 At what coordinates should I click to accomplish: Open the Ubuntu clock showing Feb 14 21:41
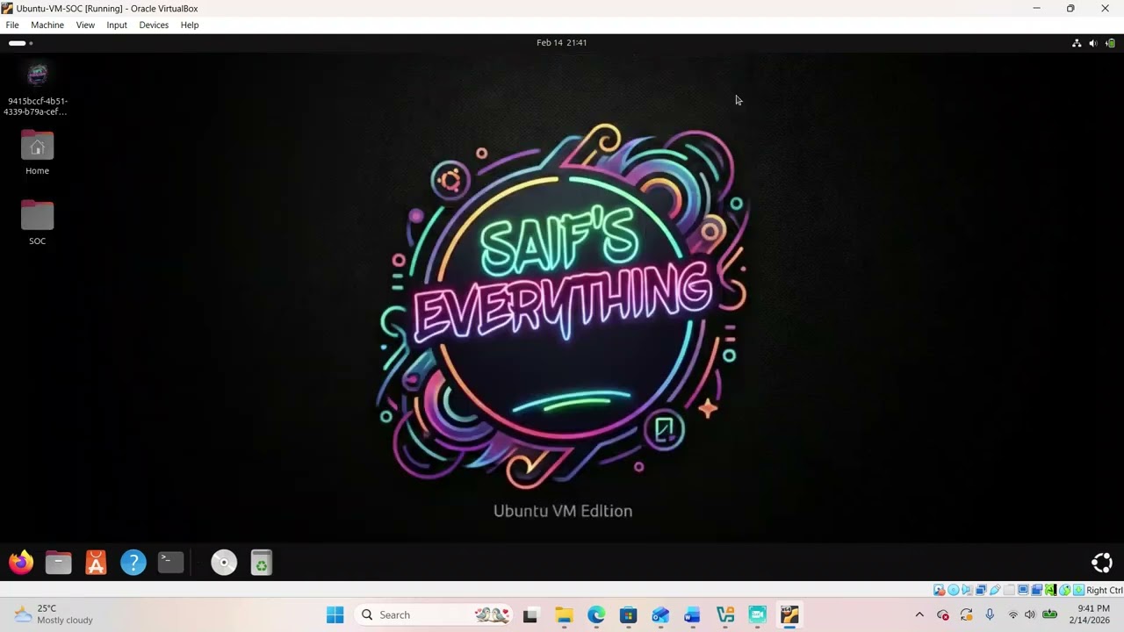[x=562, y=43]
